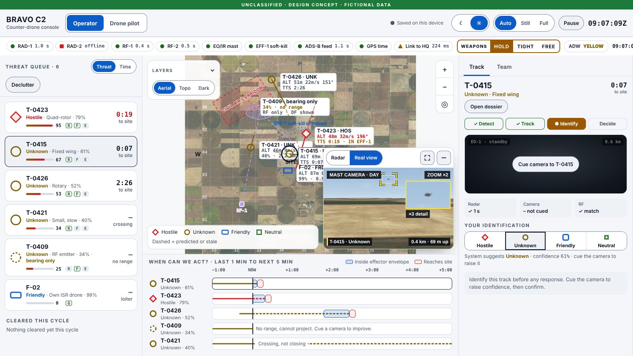The width and height of the screenshot is (633, 356).
Task: Open the RAD-2 offline sensor status
Action: pos(82,46)
